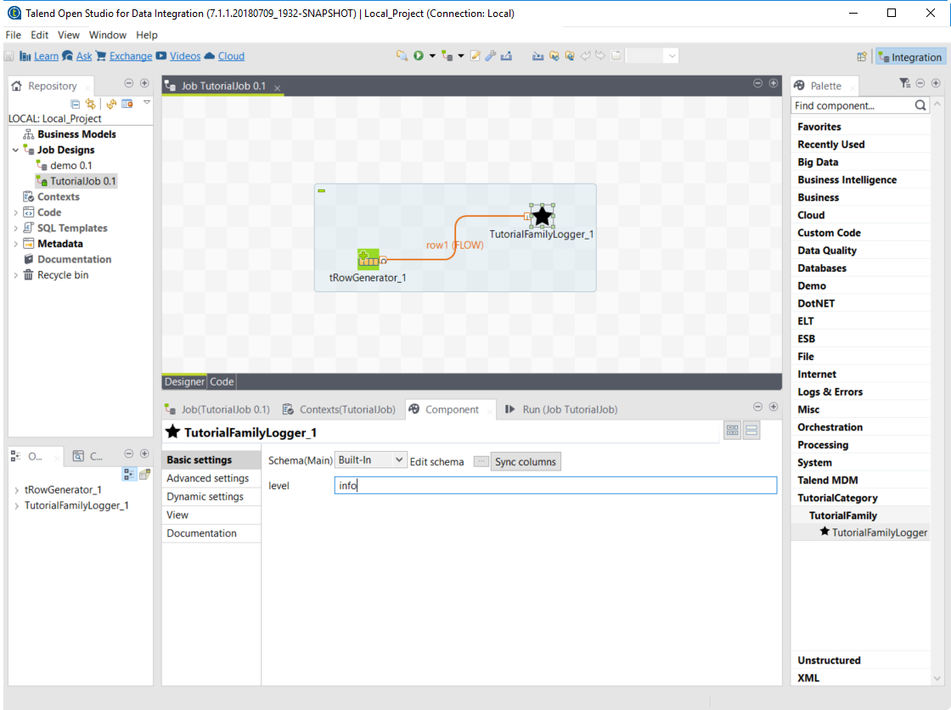The height and width of the screenshot is (710, 951).
Task: Collapse the subjob using the green minus
Action: click(x=322, y=191)
